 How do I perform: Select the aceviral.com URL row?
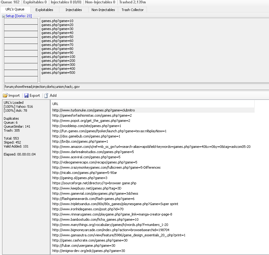coord(153,157)
